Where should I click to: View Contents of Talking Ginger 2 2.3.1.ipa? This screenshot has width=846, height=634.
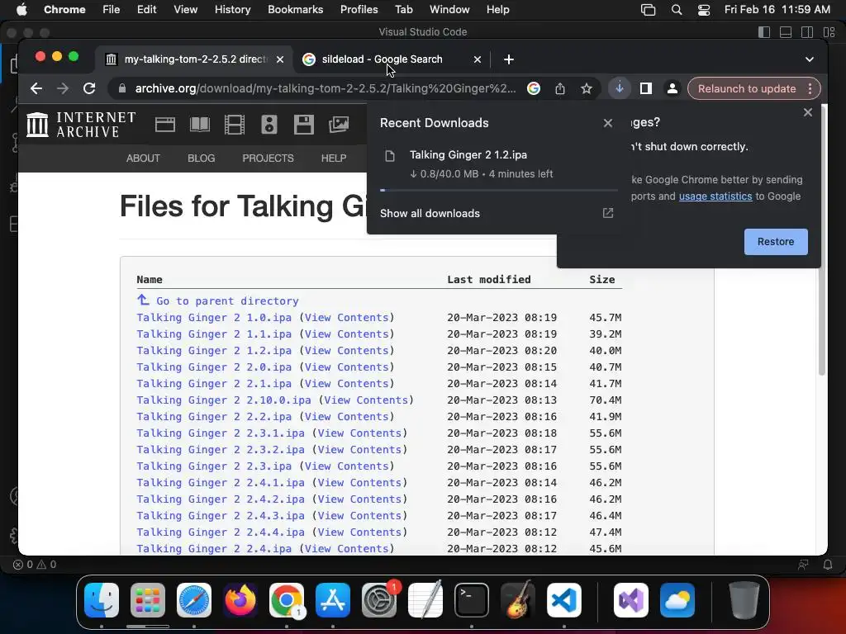(359, 433)
